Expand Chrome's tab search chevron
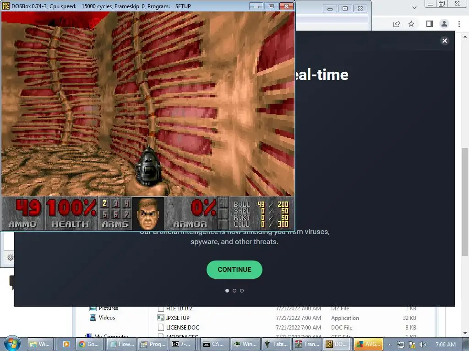Viewport: 469px width, 351px height. pos(414,8)
